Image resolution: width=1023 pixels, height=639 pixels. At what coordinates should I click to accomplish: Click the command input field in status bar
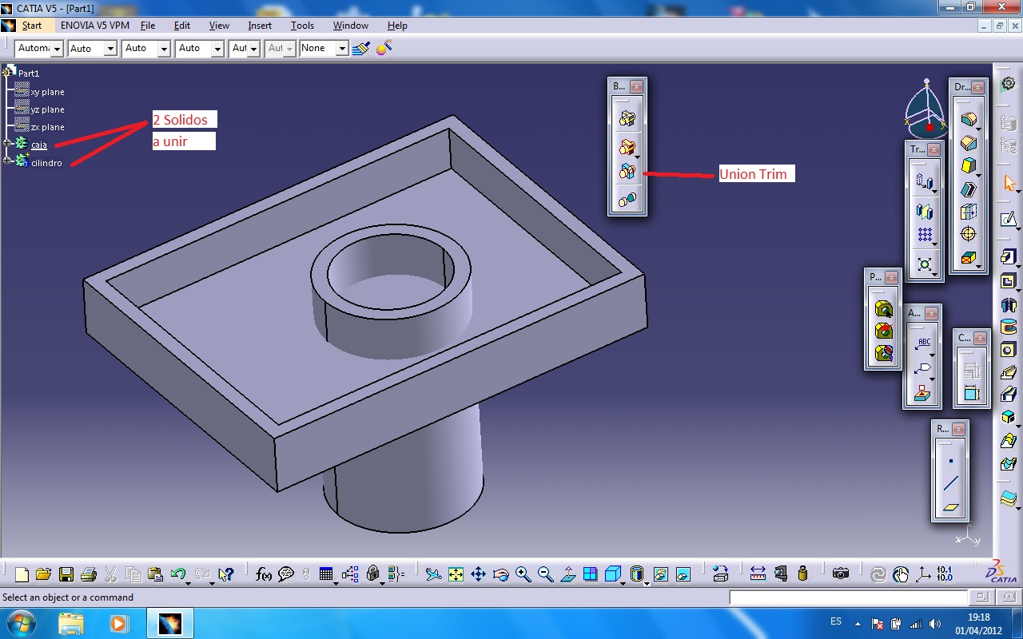point(849,597)
